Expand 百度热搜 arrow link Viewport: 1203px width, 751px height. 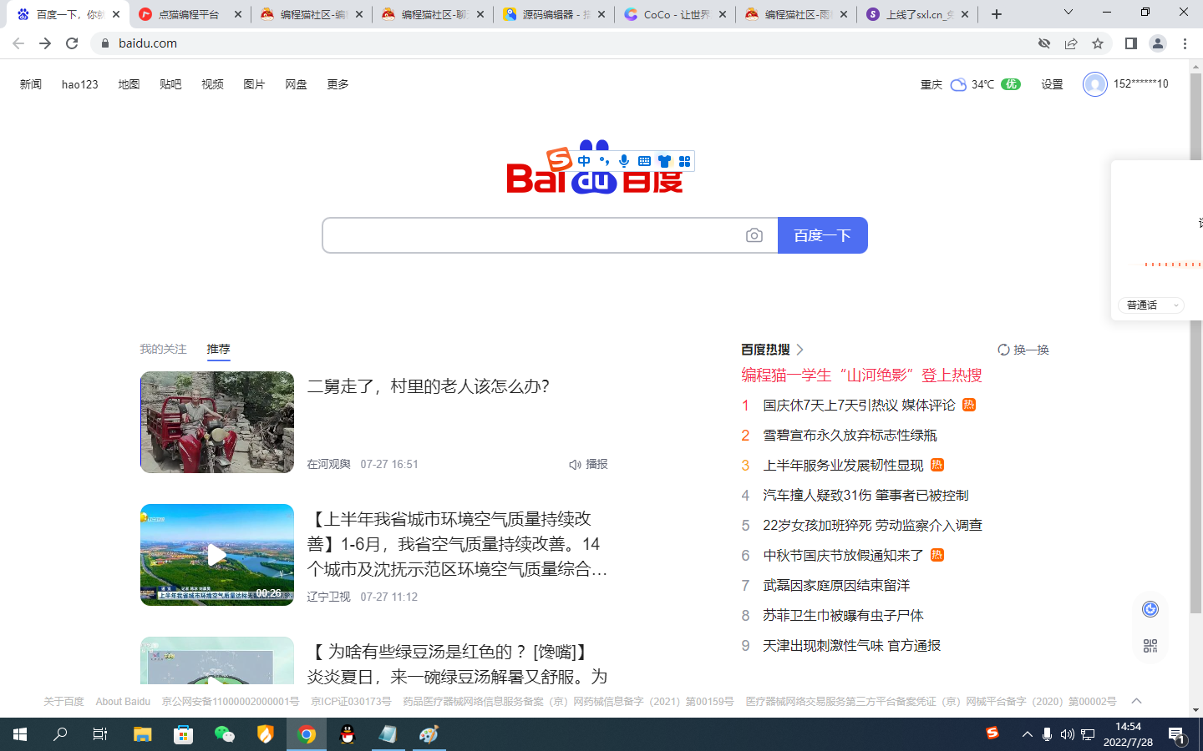click(x=799, y=350)
